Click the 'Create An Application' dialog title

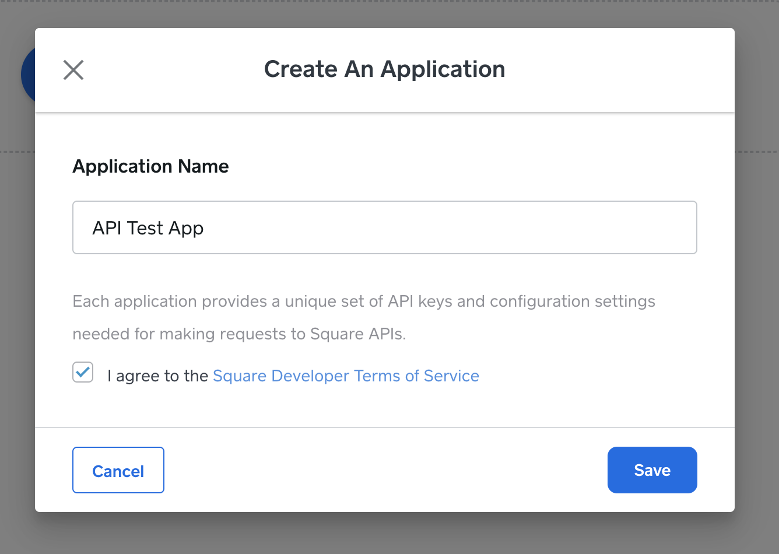[x=384, y=69]
